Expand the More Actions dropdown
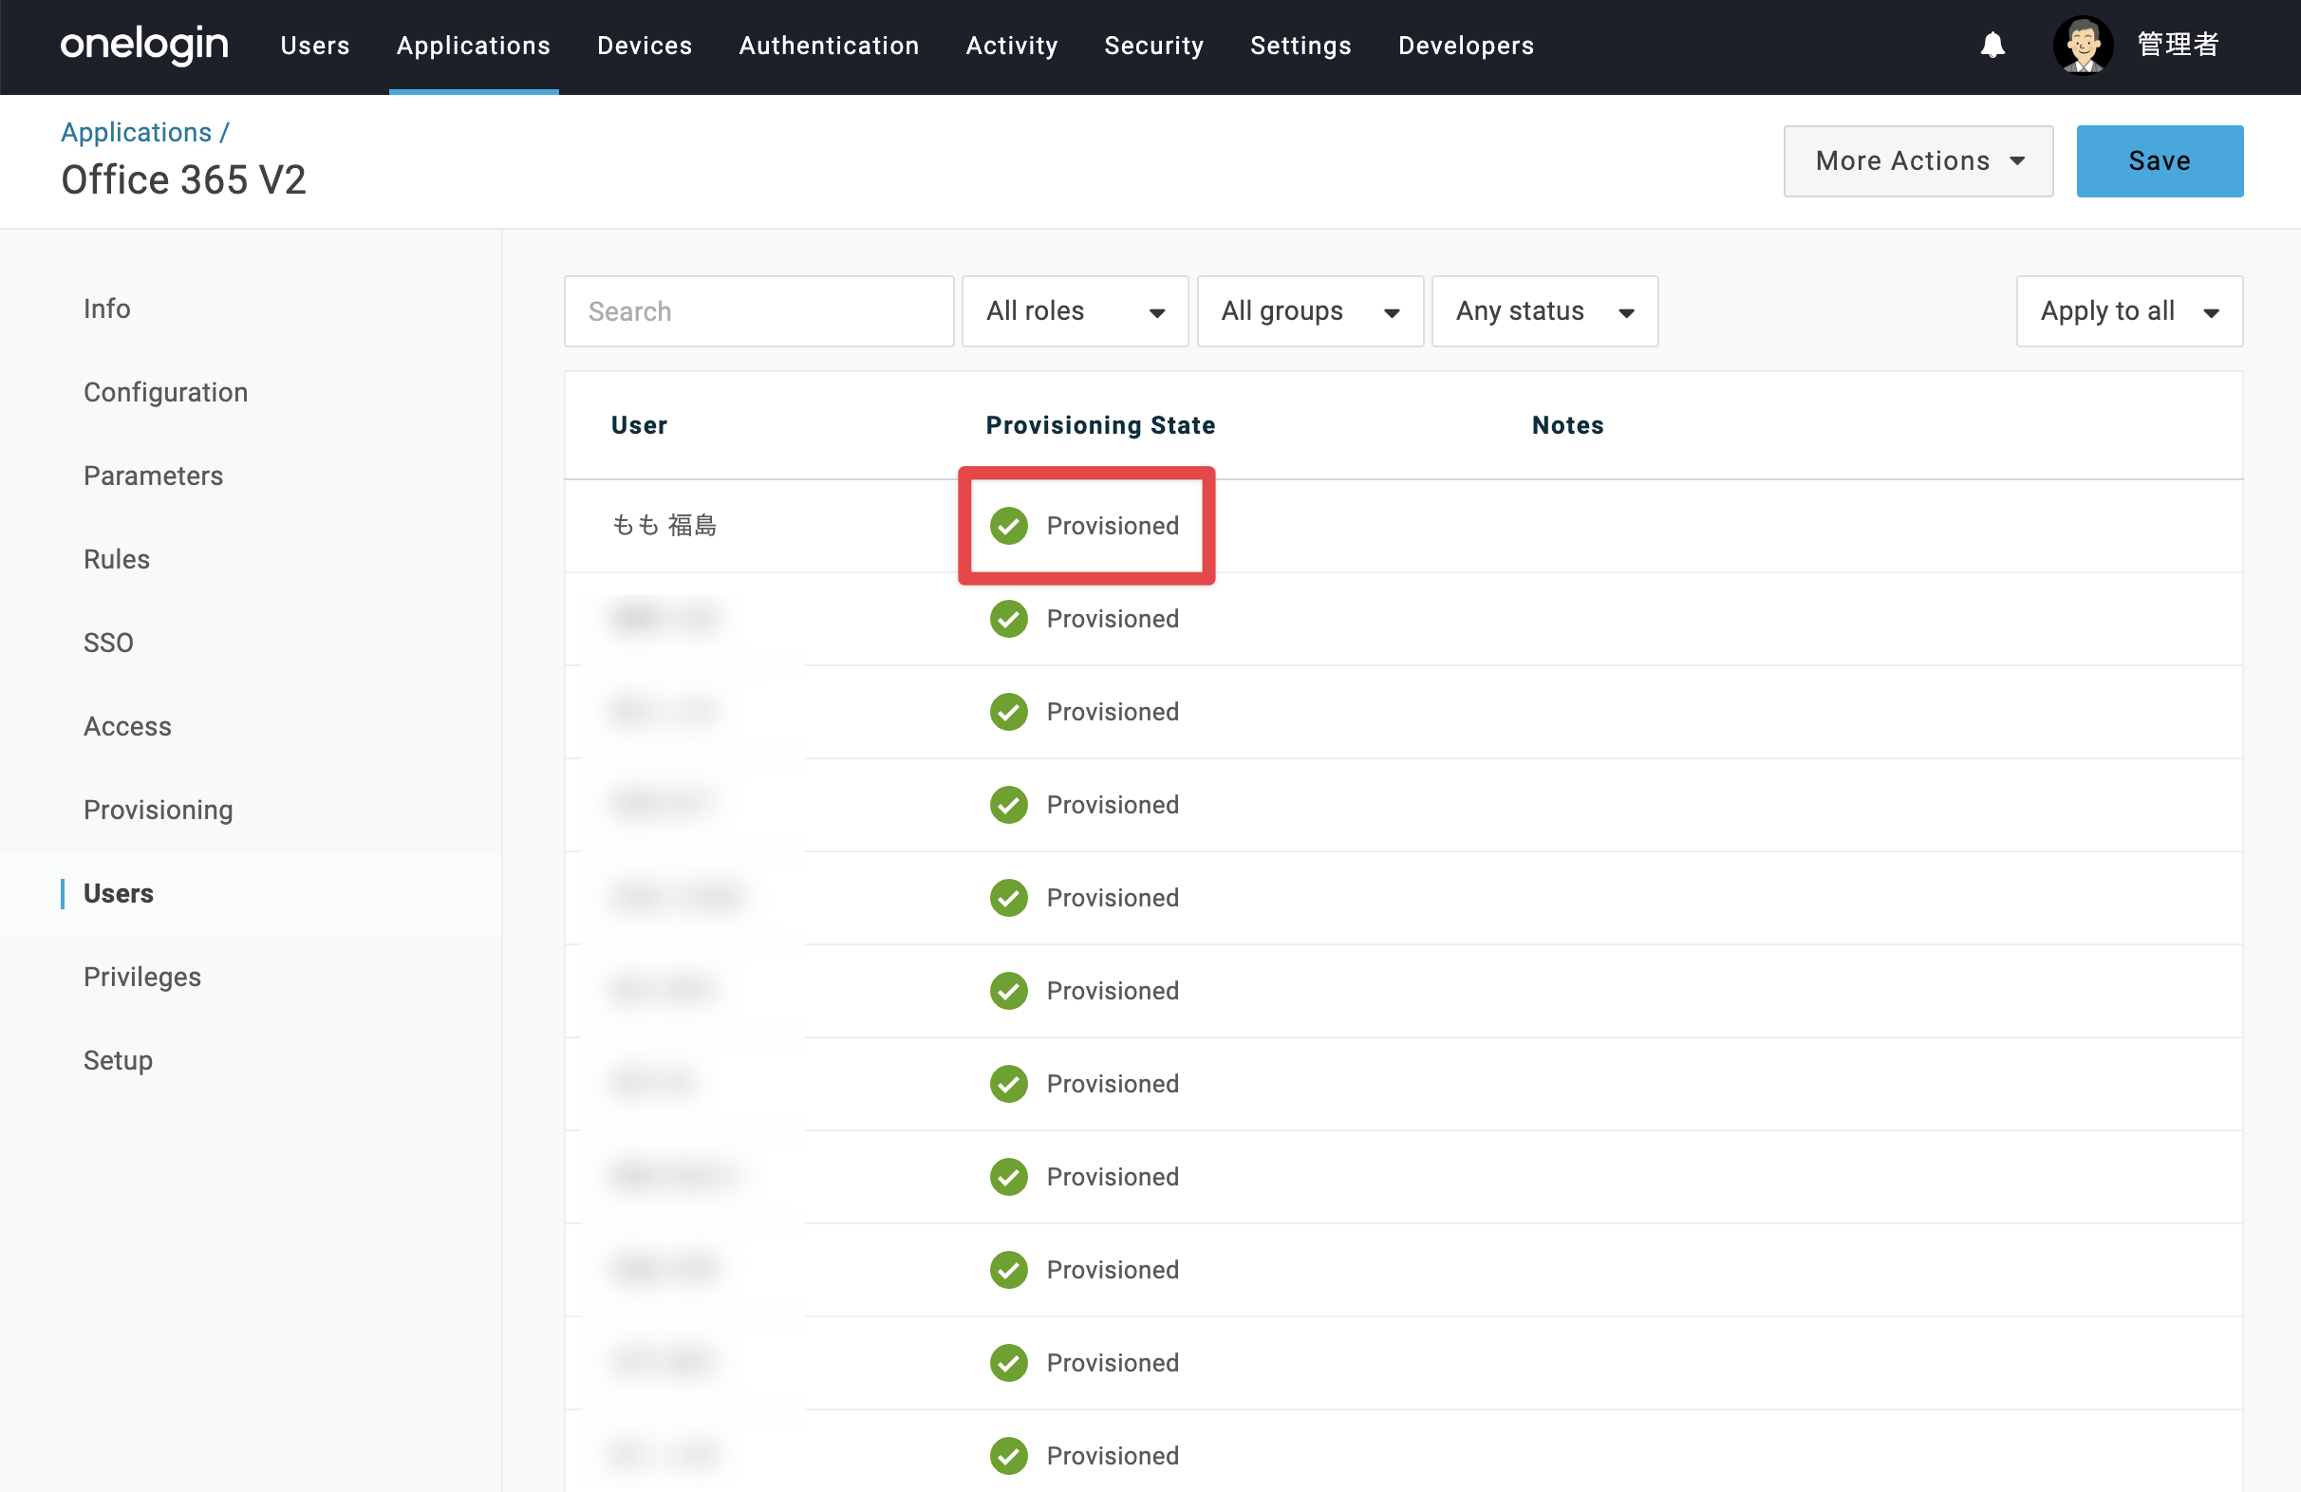2301x1492 pixels. [1918, 160]
